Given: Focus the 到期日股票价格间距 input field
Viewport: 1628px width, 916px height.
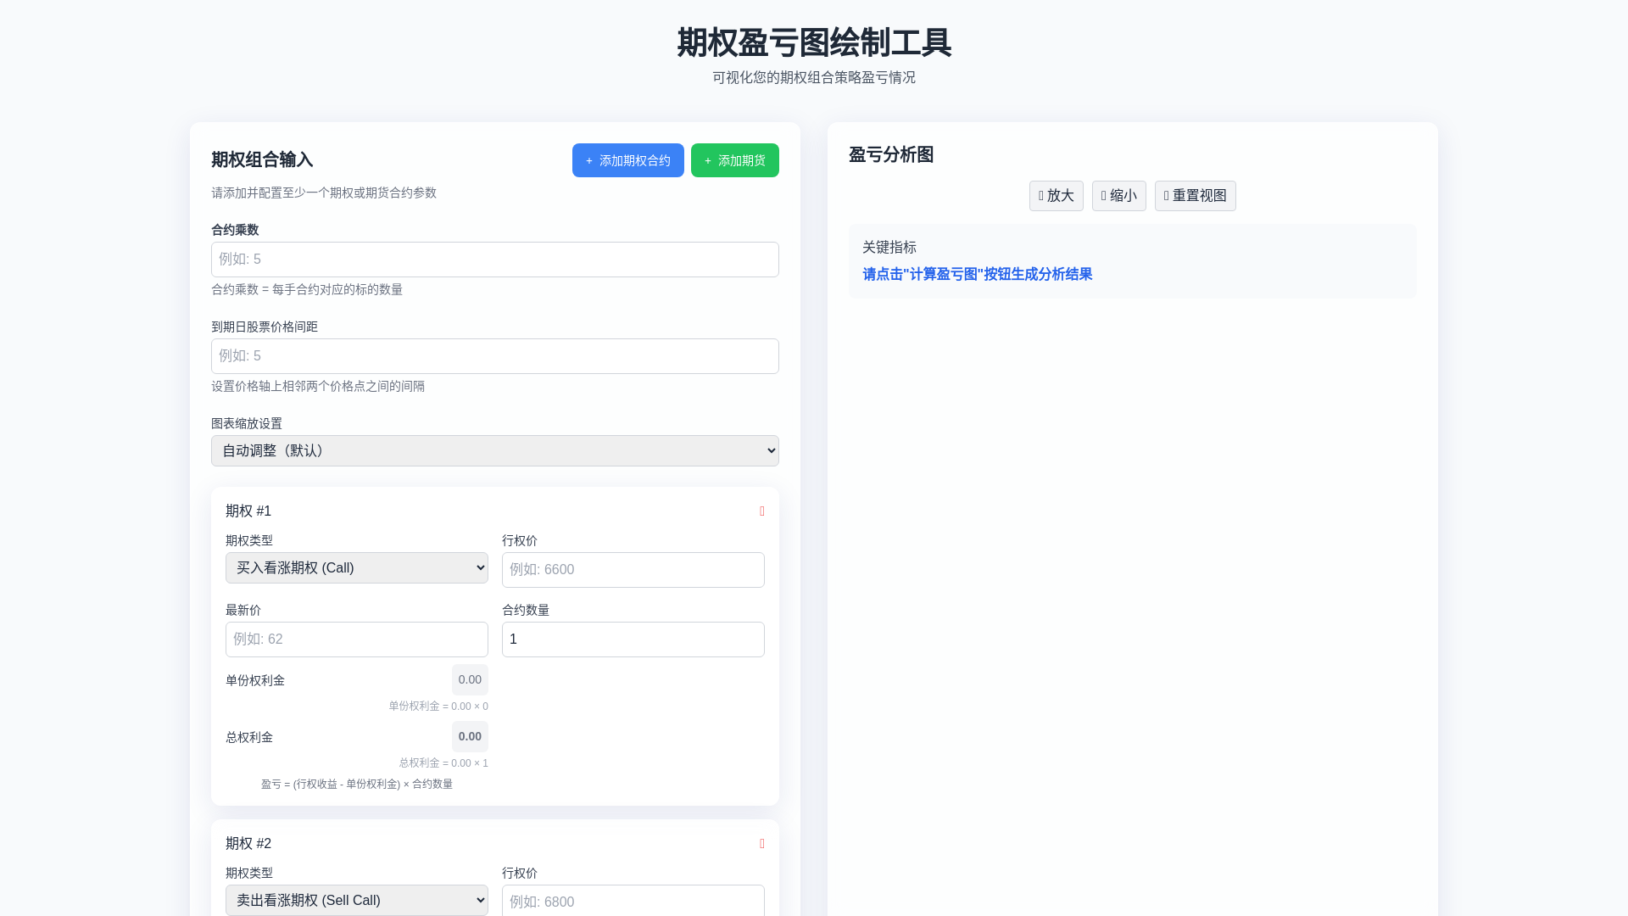Looking at the screenshot, I should pyautogui.click(x=494, y=356).
